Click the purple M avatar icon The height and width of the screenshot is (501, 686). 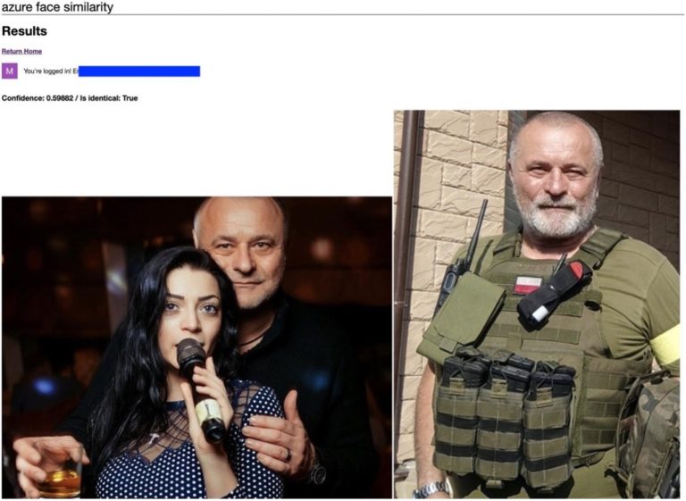click(x=10, y=71)
